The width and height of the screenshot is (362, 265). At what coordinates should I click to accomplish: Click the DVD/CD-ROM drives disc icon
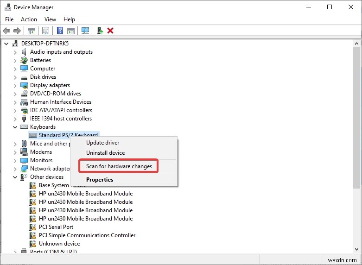(x=24, y=94)
